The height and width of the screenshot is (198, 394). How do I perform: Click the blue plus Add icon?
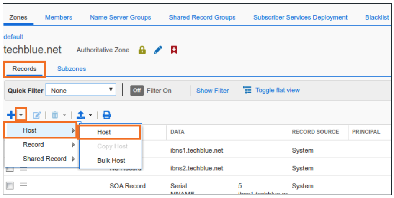point(10,115)
